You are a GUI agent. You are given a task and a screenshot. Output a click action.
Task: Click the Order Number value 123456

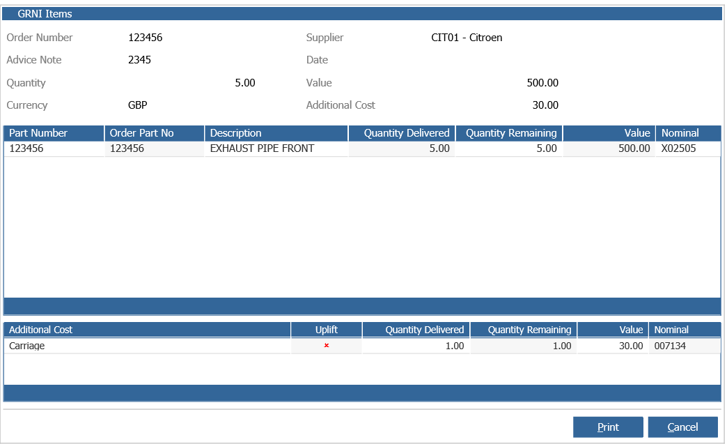pos(145,38)
